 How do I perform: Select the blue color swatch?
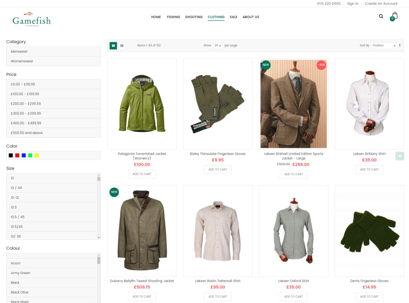(24, 155)
